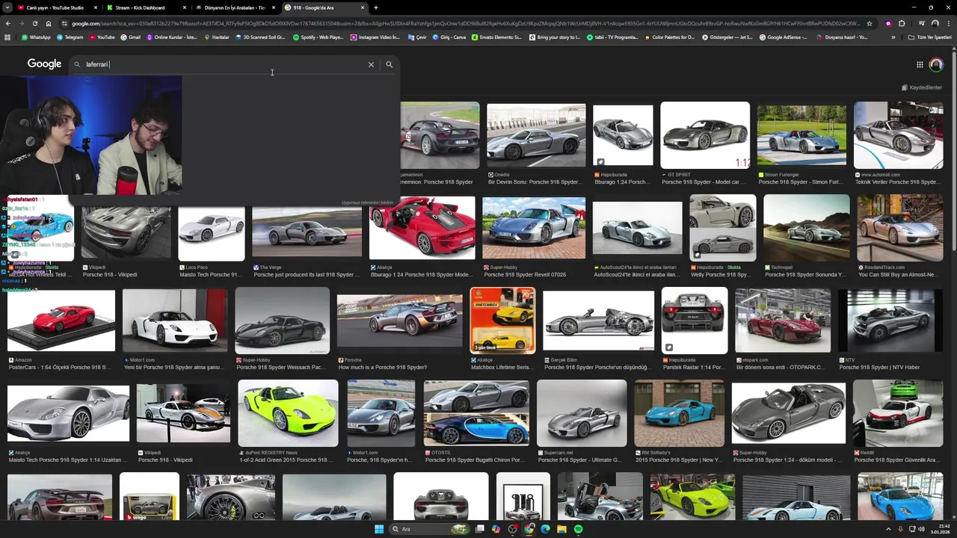Launch Microsoft Edge from the taskbar
Viewport: 957px width, 538px height.
coord(545,529)
